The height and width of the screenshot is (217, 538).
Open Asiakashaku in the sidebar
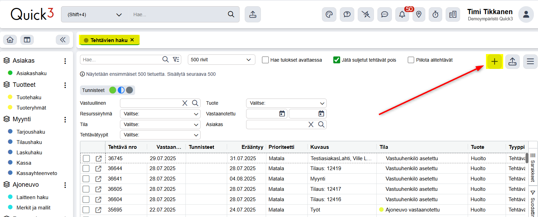point(31,73)
